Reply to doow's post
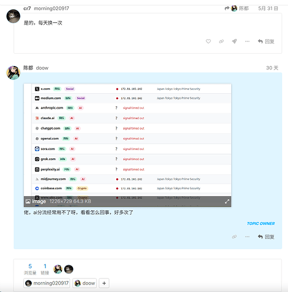This screenshot has height=292, width=288. 266,237
